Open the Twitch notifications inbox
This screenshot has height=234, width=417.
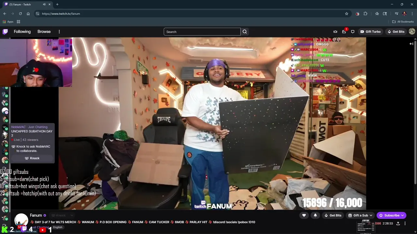(x=344, y=32)
